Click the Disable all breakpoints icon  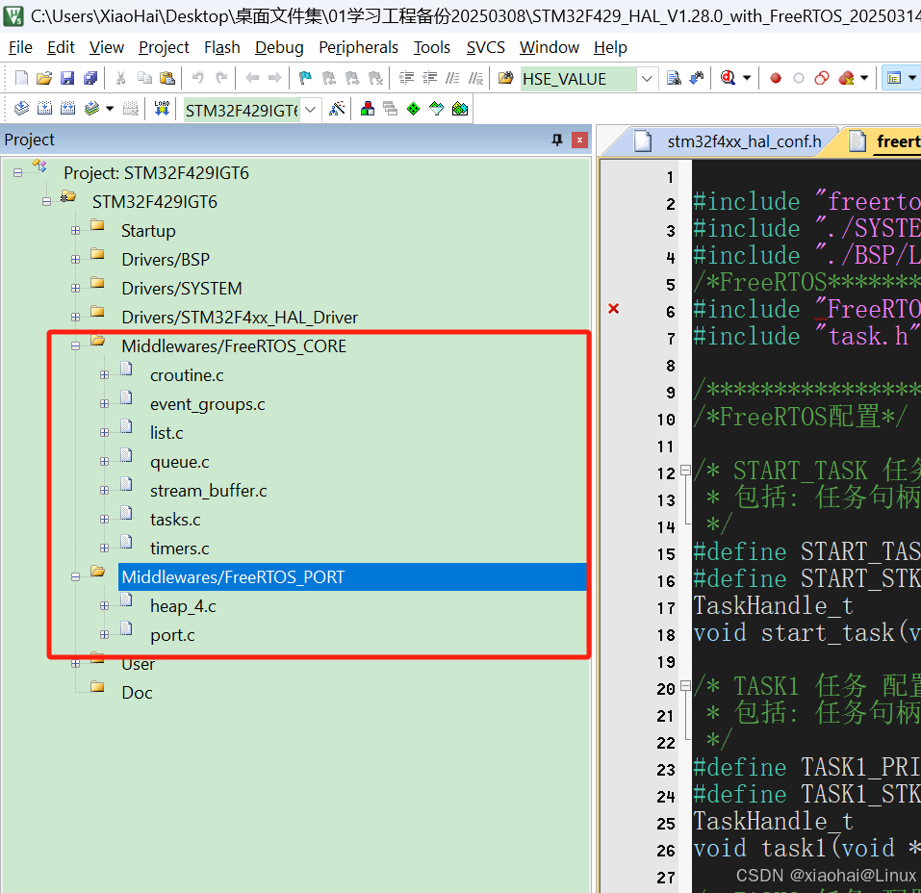(x=822, y=78)
